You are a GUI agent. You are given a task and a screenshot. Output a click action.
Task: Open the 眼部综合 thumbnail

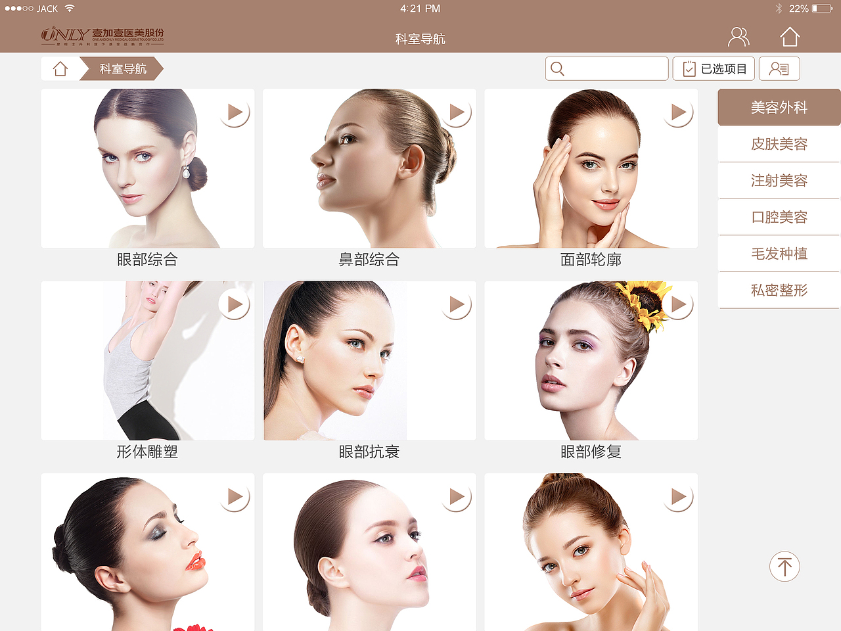pyautogui.click(x=147, y=168)
